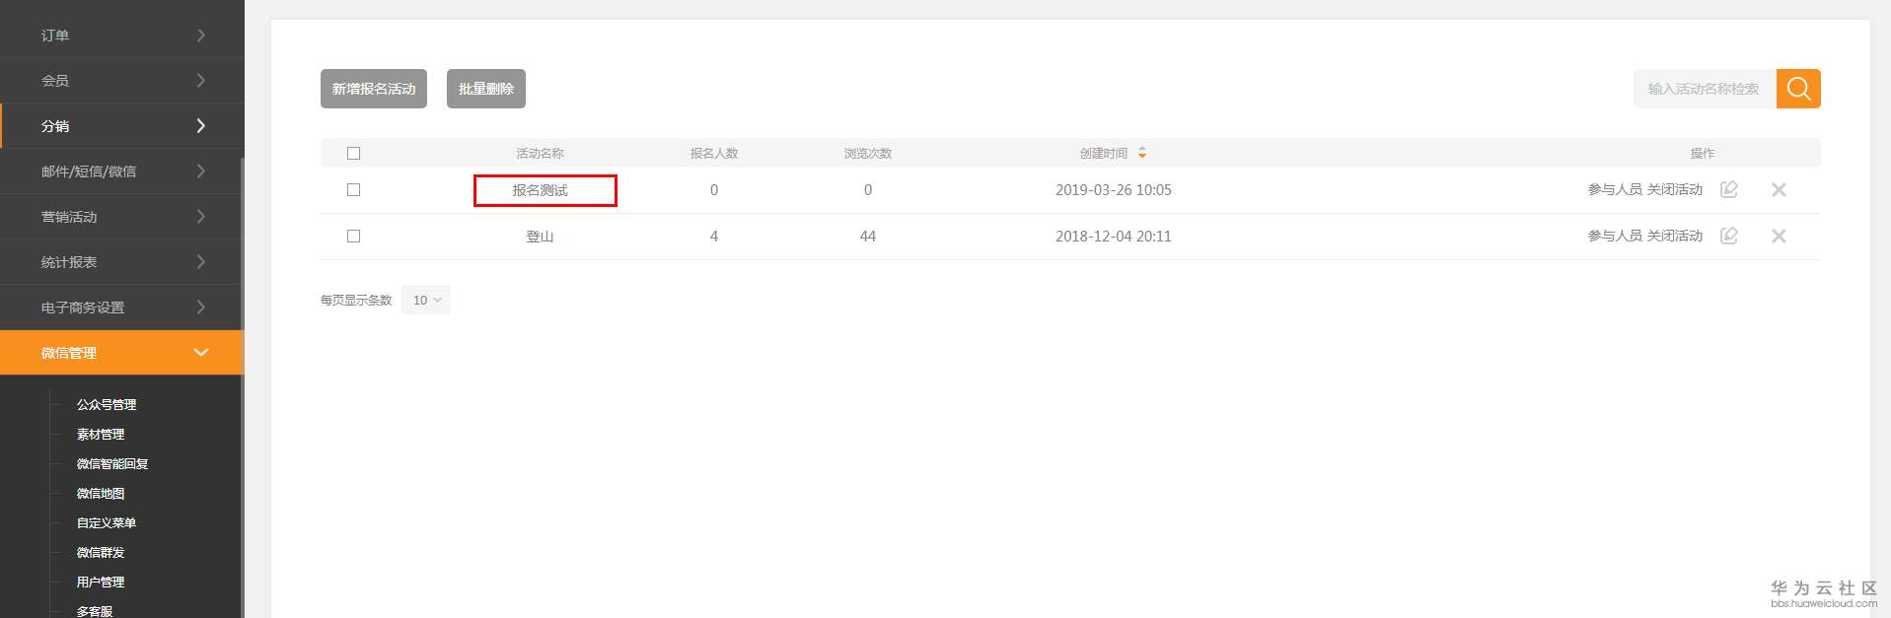The width and height of the screenshot is (1891, 618).
Task: Click the 批量删除 button
Action: [x=486, y=89]
